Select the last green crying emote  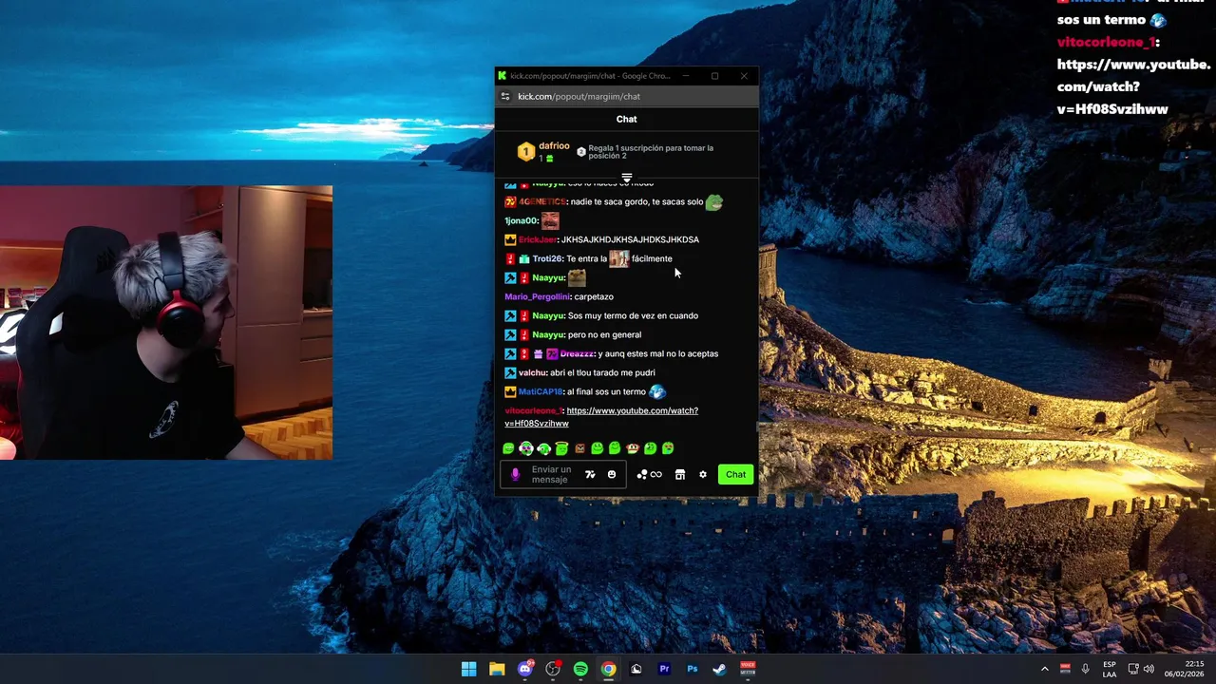[x=668, y=448]
